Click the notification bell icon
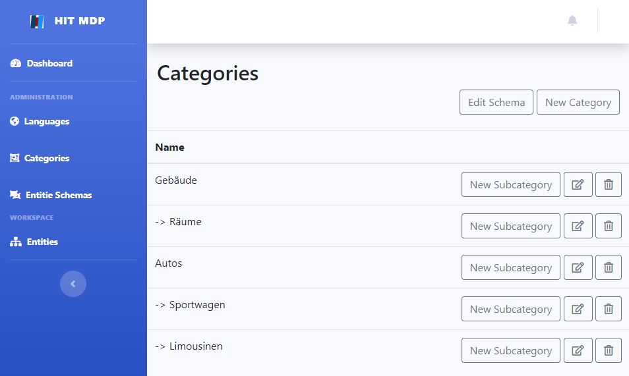The image size is (629, 376). pyautogui.click(x=572, y=20)
